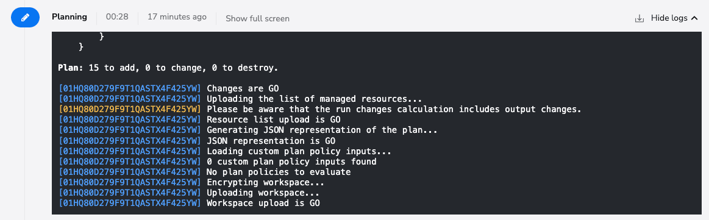Select the 'Changes are GO' log message
709x220 pixels.
(x=243, y=88)
